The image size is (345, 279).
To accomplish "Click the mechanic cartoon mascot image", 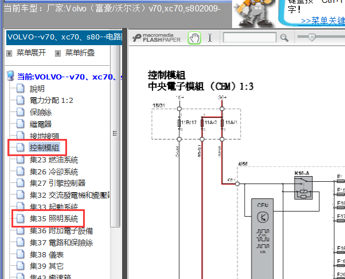I will coord(255,13).
